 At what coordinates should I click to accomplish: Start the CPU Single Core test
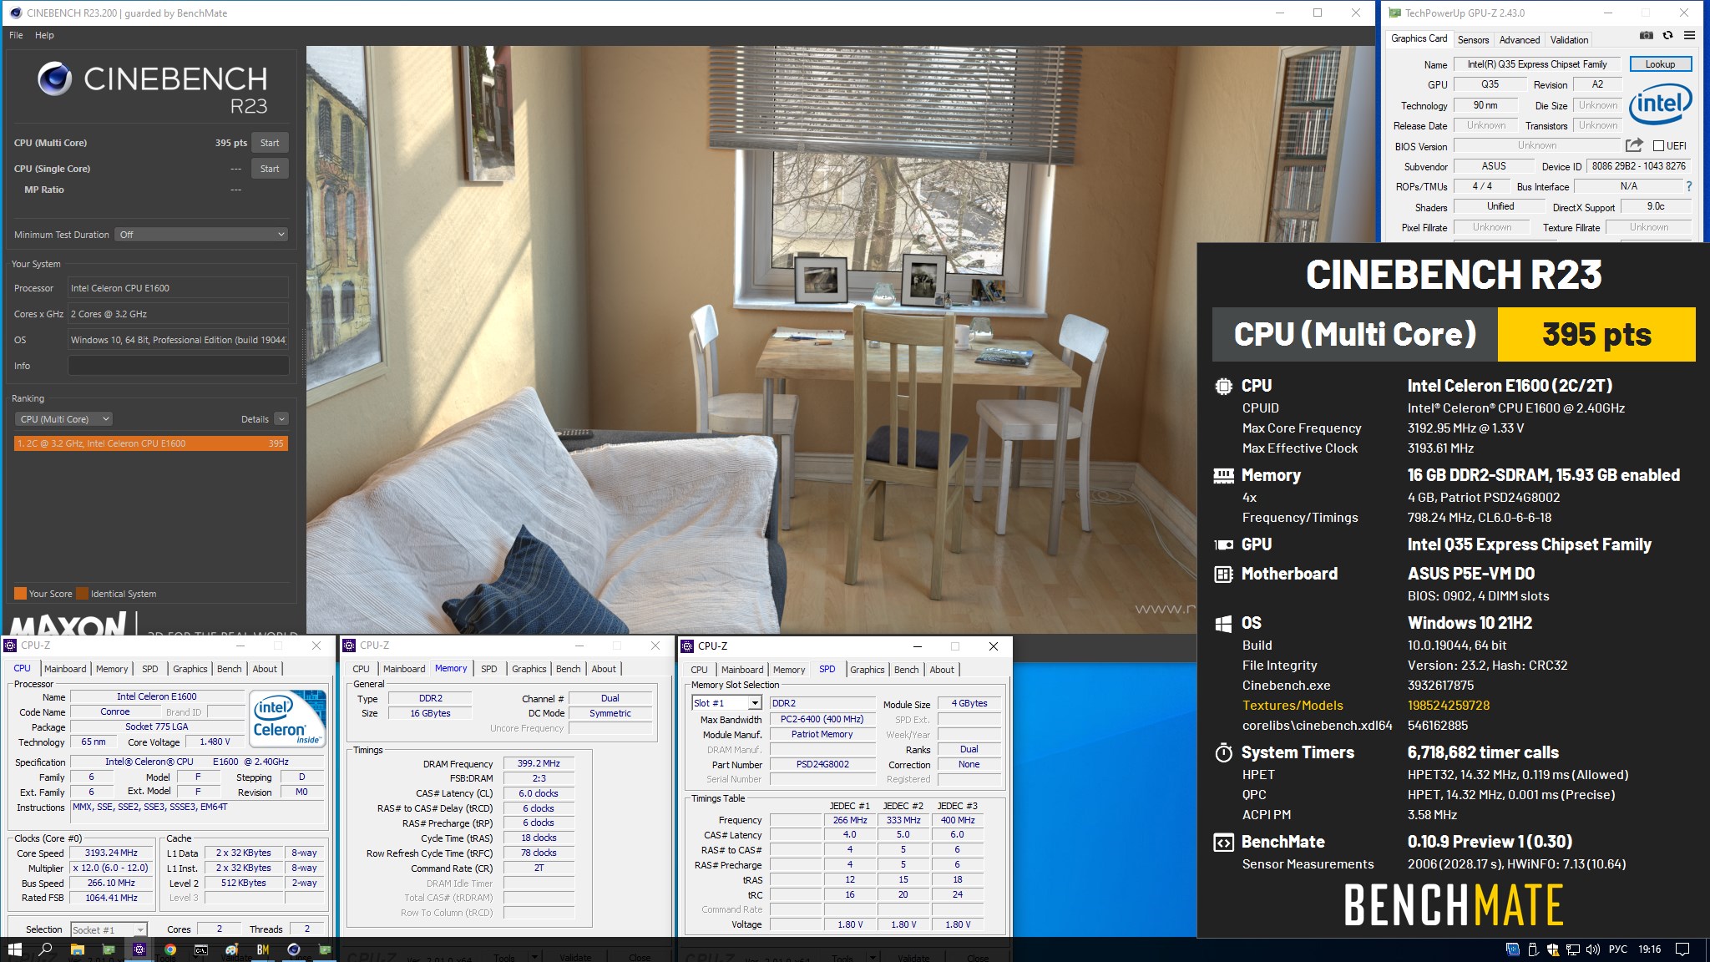270,169
